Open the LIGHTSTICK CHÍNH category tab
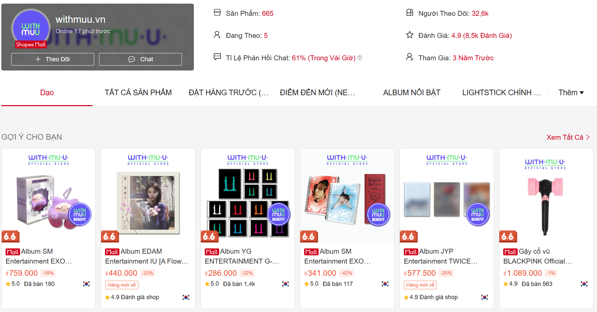 (501, 93)
